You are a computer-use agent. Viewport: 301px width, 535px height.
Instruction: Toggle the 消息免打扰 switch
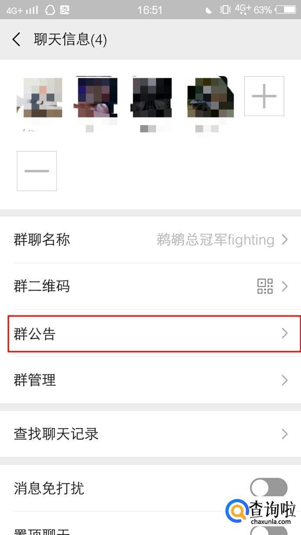269,488
